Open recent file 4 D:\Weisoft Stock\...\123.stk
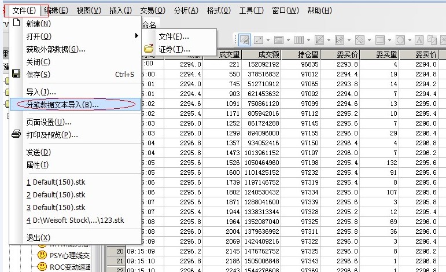446x272 pixels. point(75,220)
